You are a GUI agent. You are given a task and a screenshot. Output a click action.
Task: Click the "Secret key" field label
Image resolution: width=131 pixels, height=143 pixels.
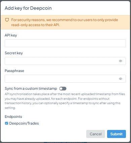14,53
